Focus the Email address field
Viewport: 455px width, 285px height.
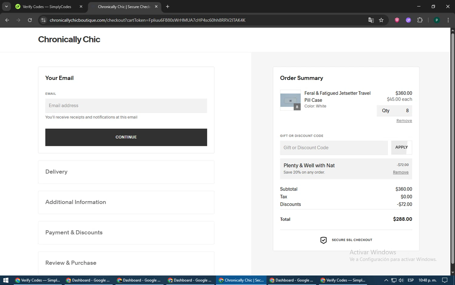coord(126,105)
